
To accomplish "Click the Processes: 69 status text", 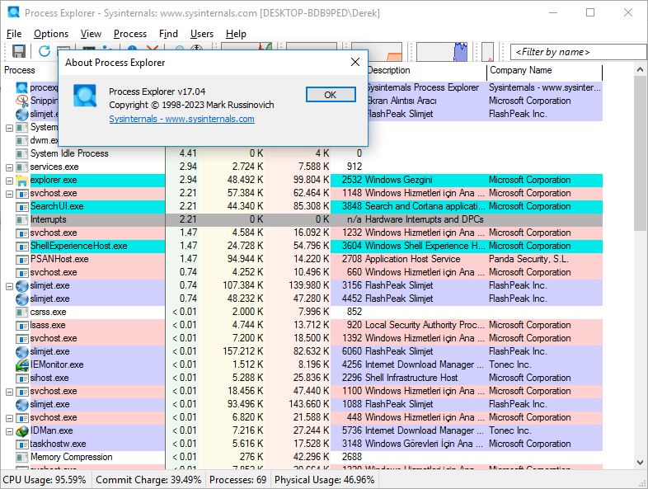I will (237, 480).
